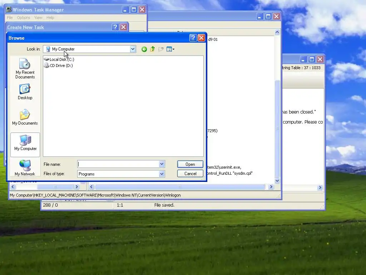Go back with green arrow button
Image resolution: width=366 pixels, height=275 pixels.
pyautogui.click(x=144, y=49)
